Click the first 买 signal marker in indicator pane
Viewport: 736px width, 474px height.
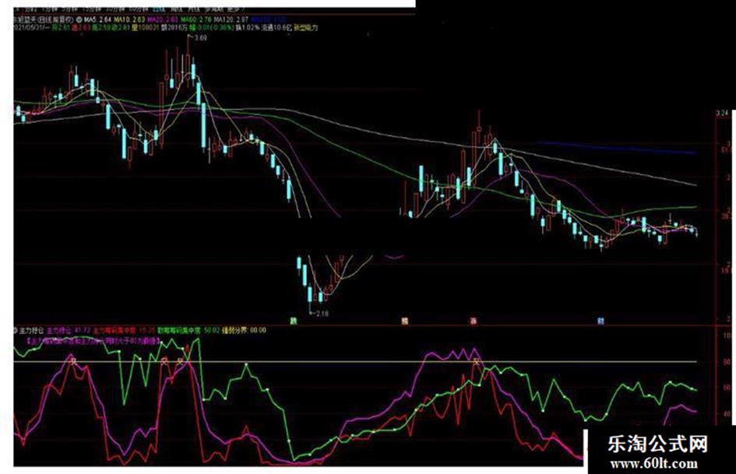[73, 361]
